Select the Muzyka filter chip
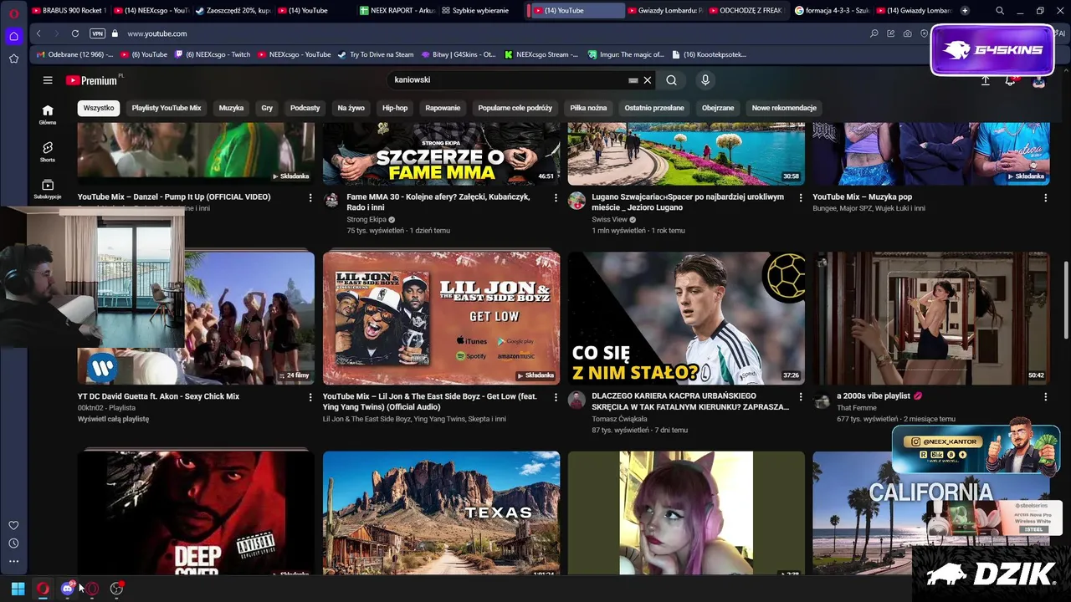 pos(231,108)
